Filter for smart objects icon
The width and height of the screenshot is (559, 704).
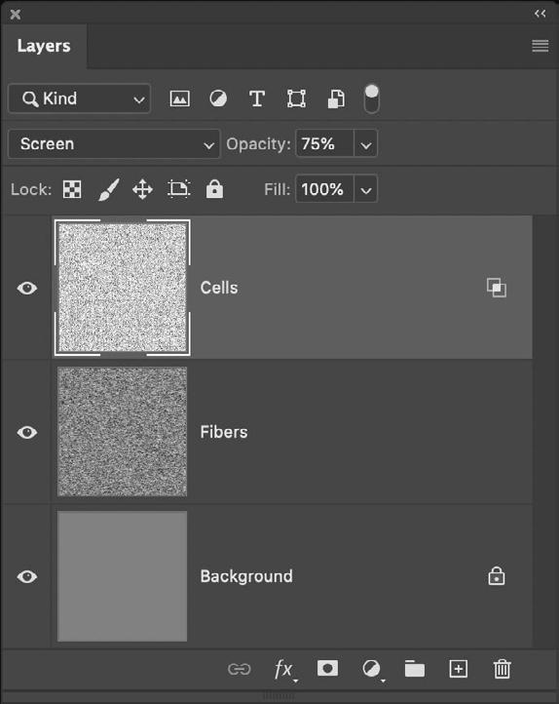pyautogui.click(x=336, y=98)
